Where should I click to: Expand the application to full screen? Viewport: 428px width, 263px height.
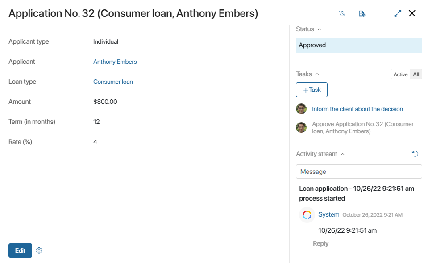tap(398, 14)
